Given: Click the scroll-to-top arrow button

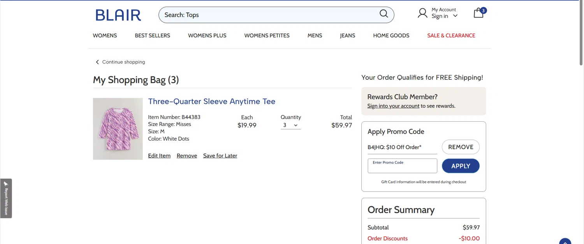Looking at the screenshot, I should pos(565,241).
